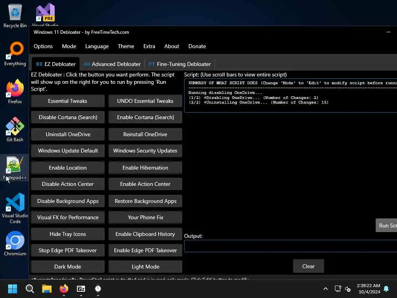
Task: Launch the Visual Studio Code desktop shortcut
Action: point(15,208)
